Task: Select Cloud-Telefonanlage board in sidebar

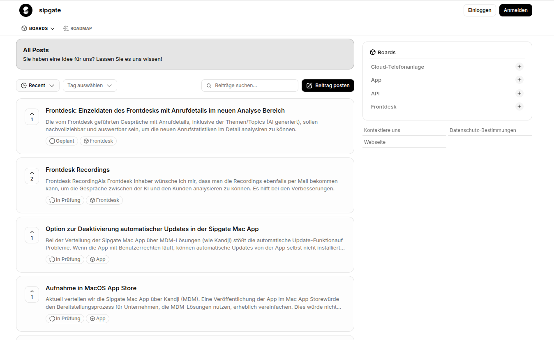Action: point(397,67)
